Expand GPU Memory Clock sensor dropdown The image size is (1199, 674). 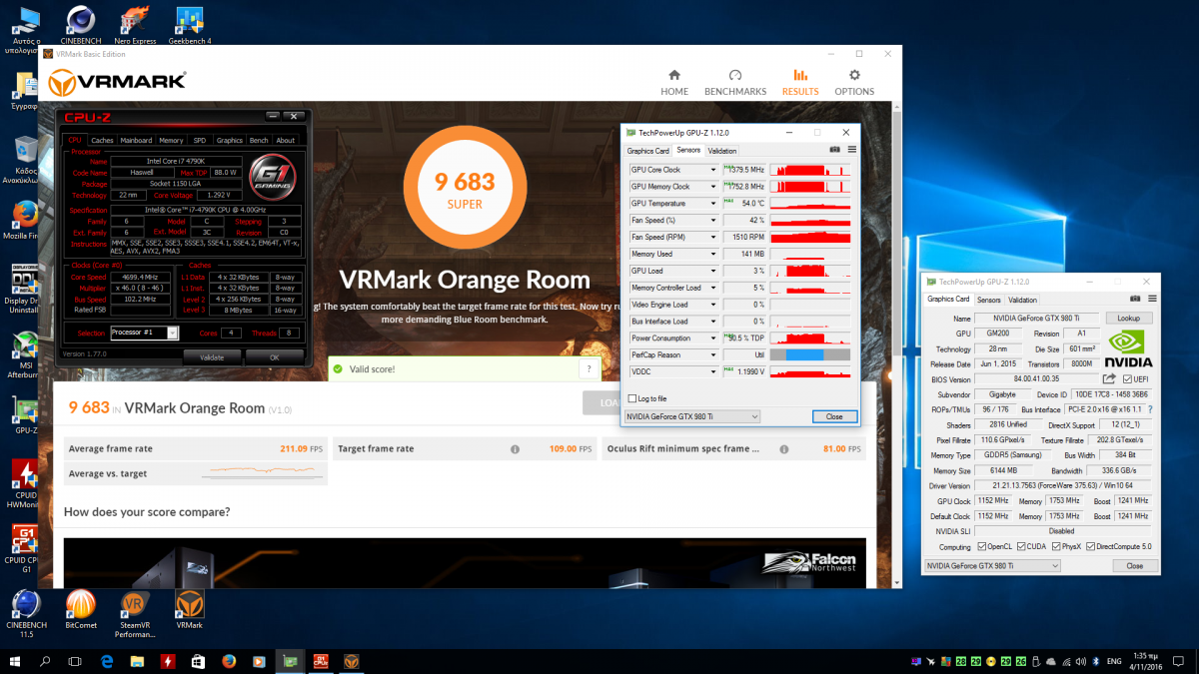click(713, 187)
